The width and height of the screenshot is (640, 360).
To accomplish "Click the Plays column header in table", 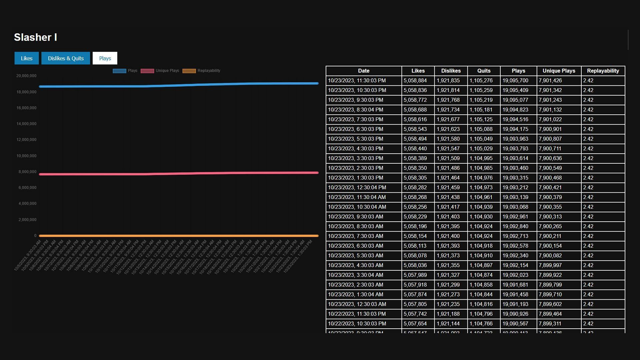I will (519, 71).
